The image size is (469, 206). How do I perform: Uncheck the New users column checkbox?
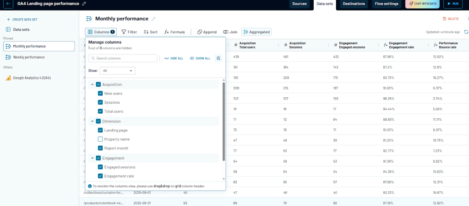(100, 94)
